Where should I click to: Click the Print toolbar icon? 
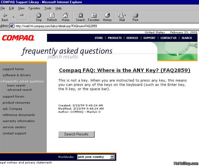[135, 15]
